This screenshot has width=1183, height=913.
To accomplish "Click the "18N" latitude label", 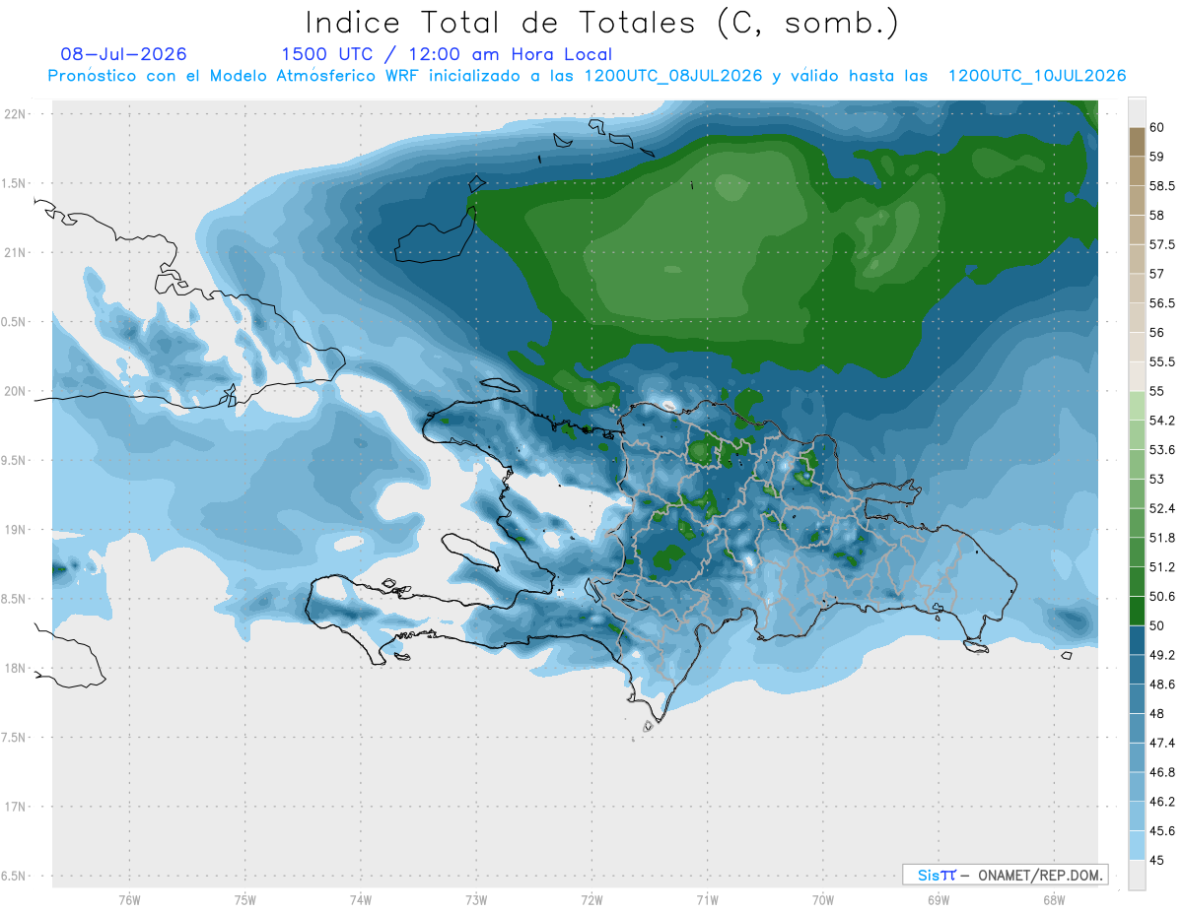I will 14,669.
